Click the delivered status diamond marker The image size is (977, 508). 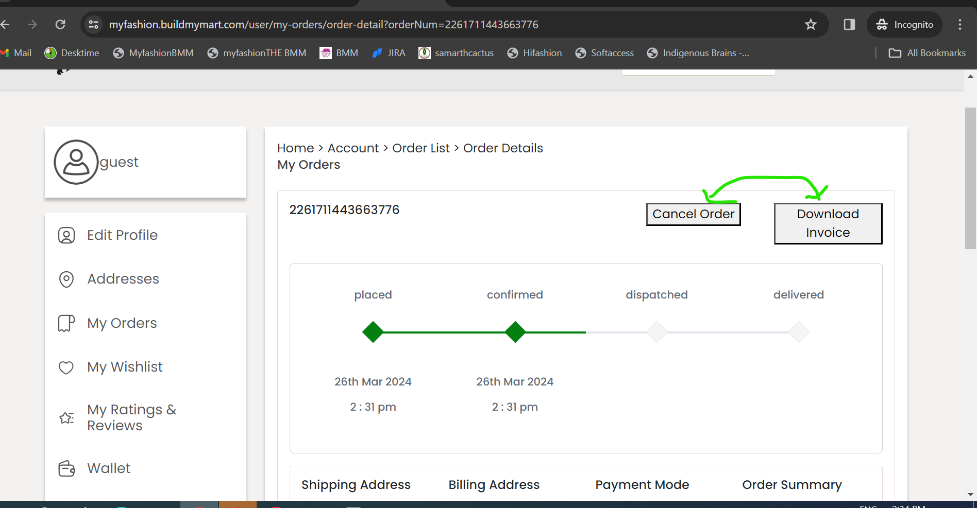799,332
